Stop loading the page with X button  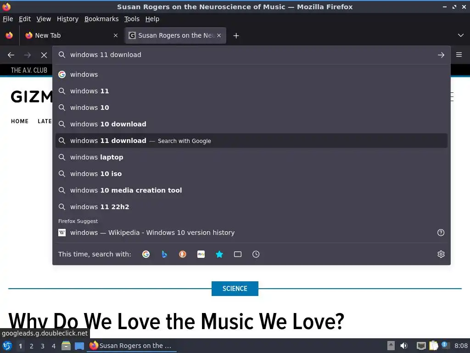click(44, 55)
